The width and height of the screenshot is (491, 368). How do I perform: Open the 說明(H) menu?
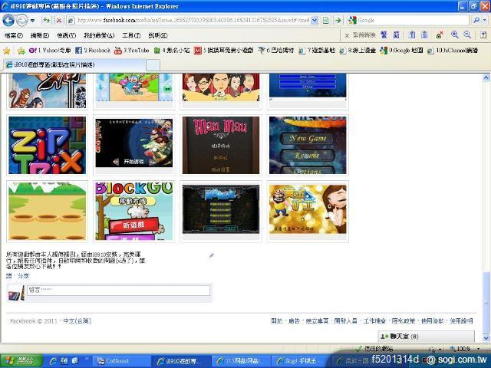(x=158, y=36)
